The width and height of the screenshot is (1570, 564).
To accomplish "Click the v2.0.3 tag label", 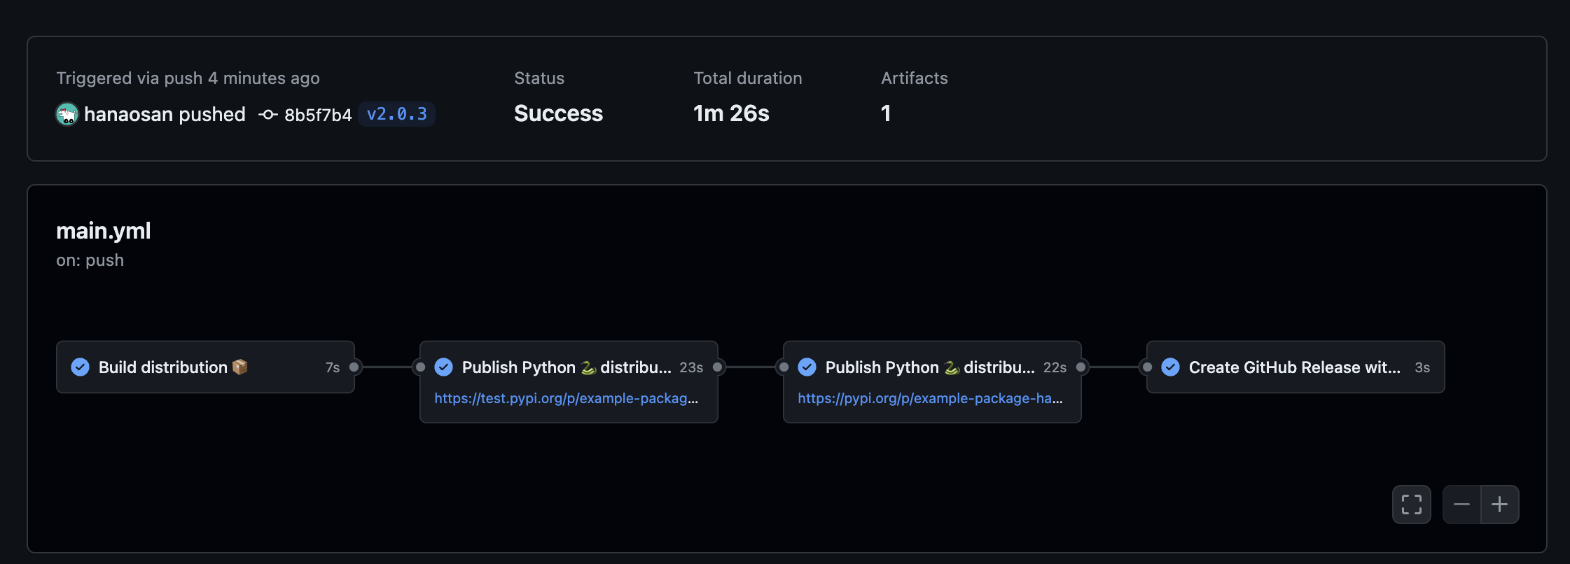I will click(x=396, y=114).
